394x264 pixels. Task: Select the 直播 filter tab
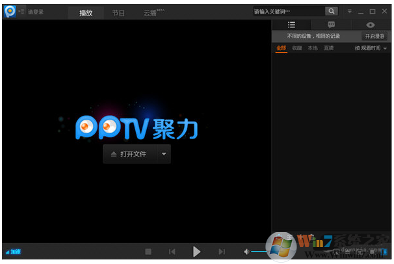(328, 48)
